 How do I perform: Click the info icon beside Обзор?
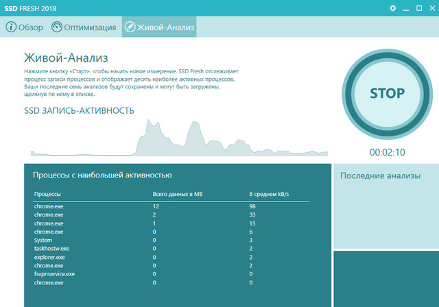pos(11,27)
